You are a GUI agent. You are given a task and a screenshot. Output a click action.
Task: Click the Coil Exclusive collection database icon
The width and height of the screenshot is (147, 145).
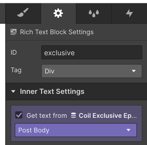73,115
